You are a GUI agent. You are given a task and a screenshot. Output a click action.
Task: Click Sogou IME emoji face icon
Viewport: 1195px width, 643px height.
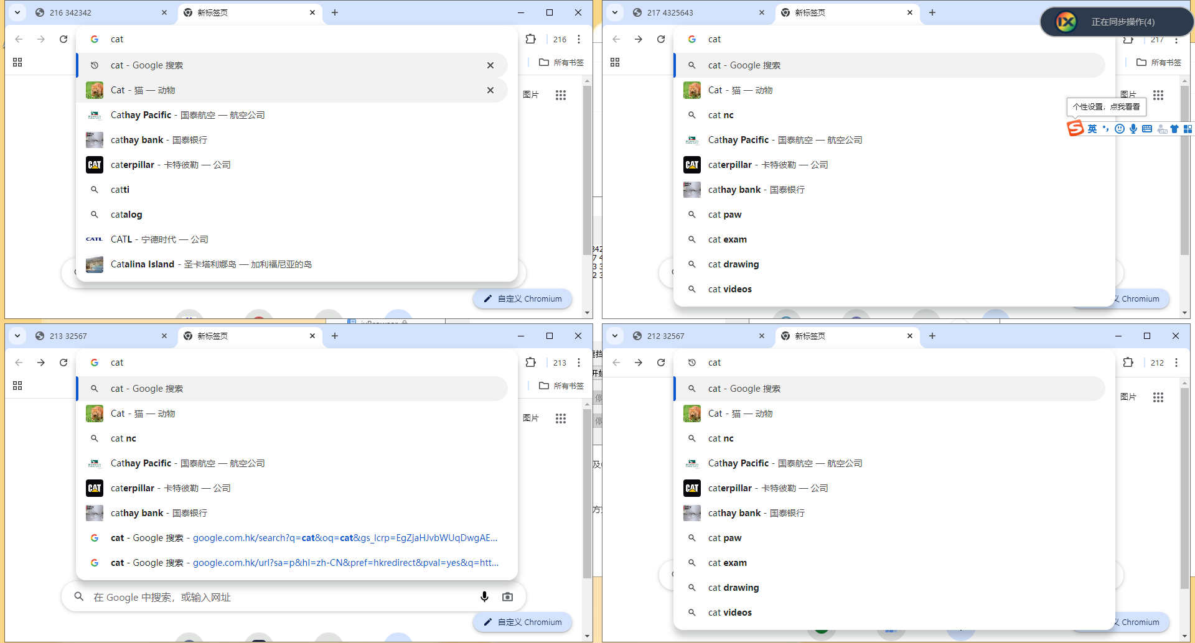coord(1120,129)
